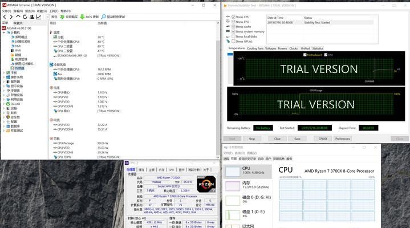Switch to the Clocks tab in stability test

[293, 48]
